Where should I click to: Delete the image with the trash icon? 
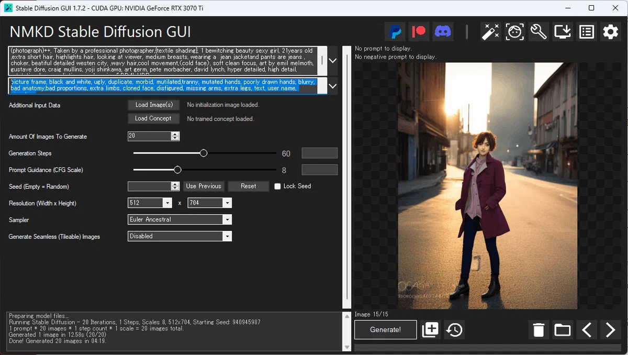tap(539, 330)
